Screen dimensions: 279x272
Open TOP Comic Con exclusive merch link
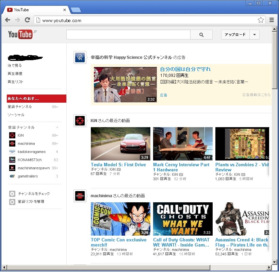[x=118, y=242]
